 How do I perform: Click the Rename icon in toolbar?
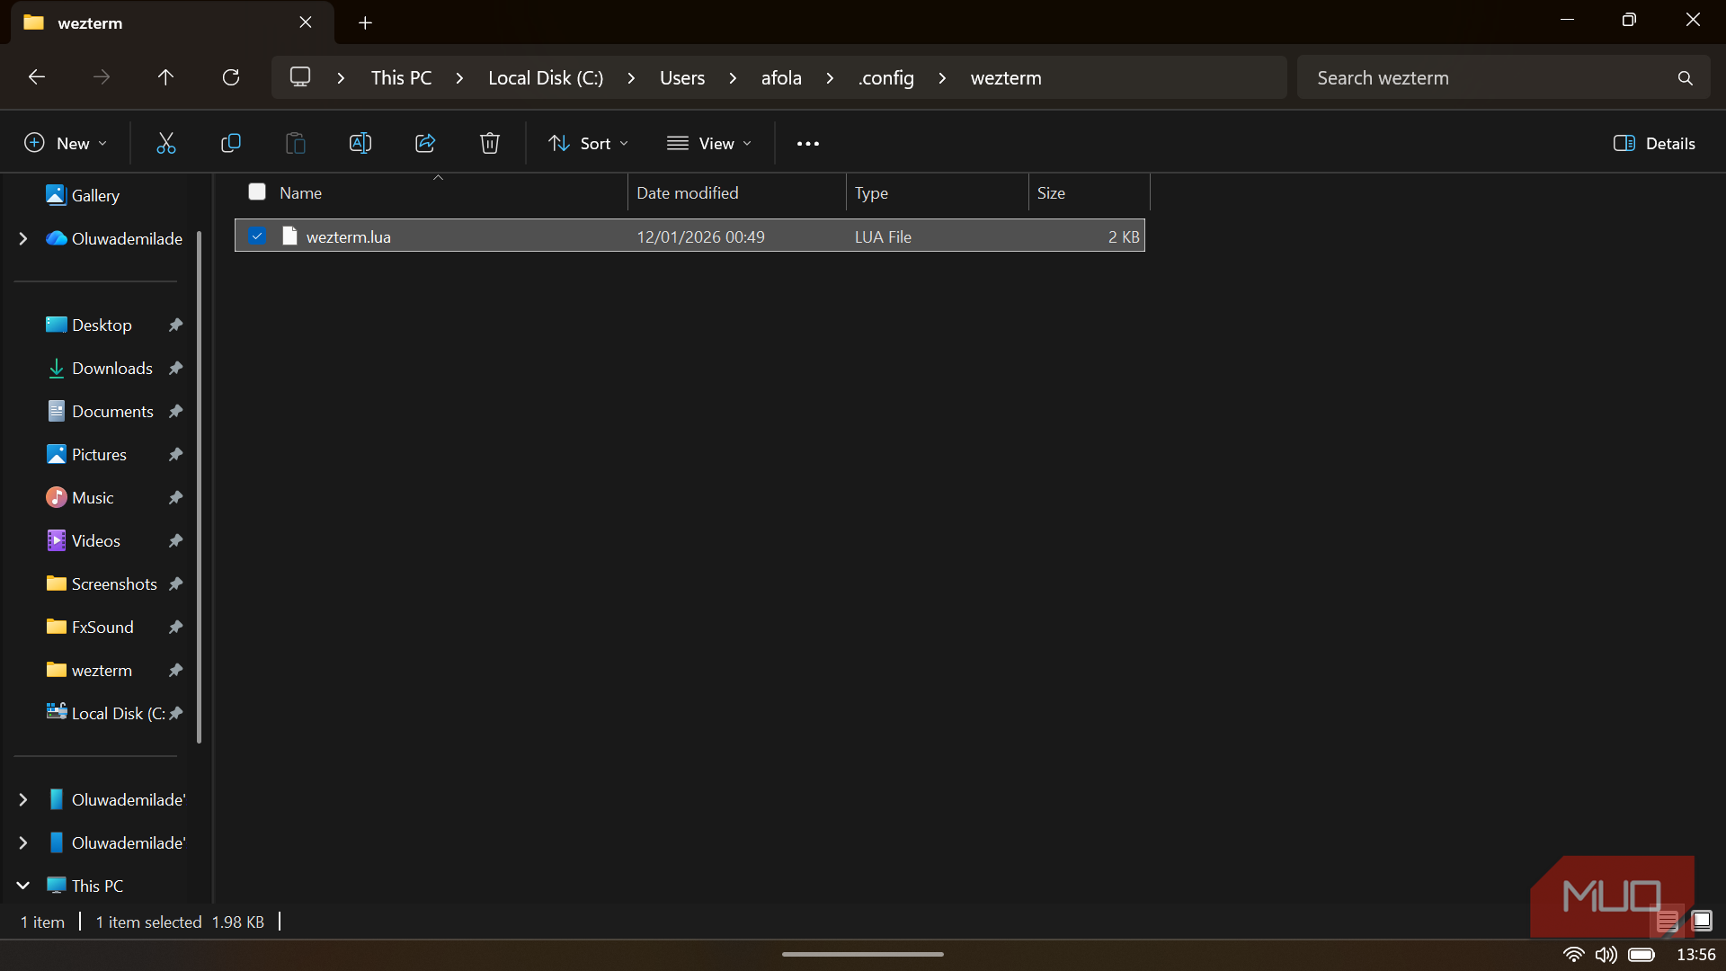tap(360, 143)
